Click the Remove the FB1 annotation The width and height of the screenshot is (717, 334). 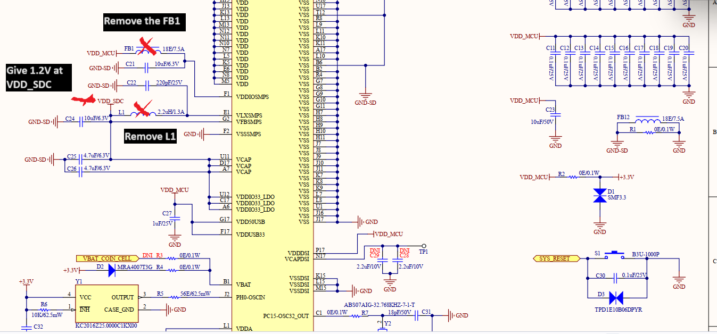tap(144, 21)
